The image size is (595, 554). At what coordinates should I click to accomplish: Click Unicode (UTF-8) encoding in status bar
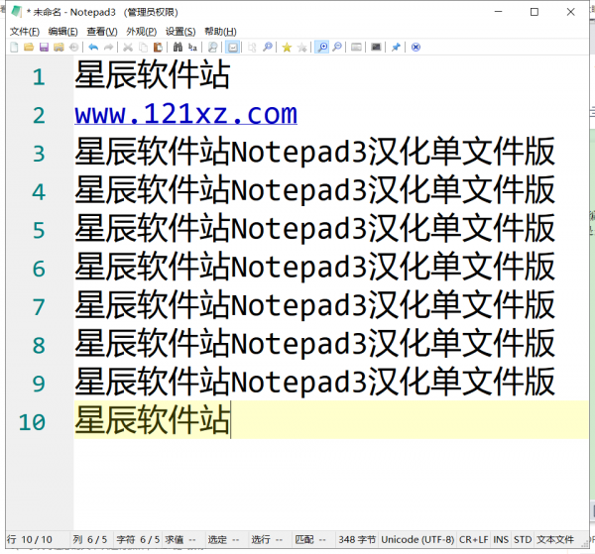click(x=417, y=539)
